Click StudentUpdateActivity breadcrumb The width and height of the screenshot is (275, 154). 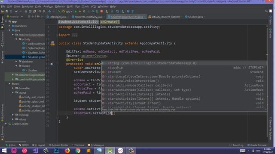[78, 22]
